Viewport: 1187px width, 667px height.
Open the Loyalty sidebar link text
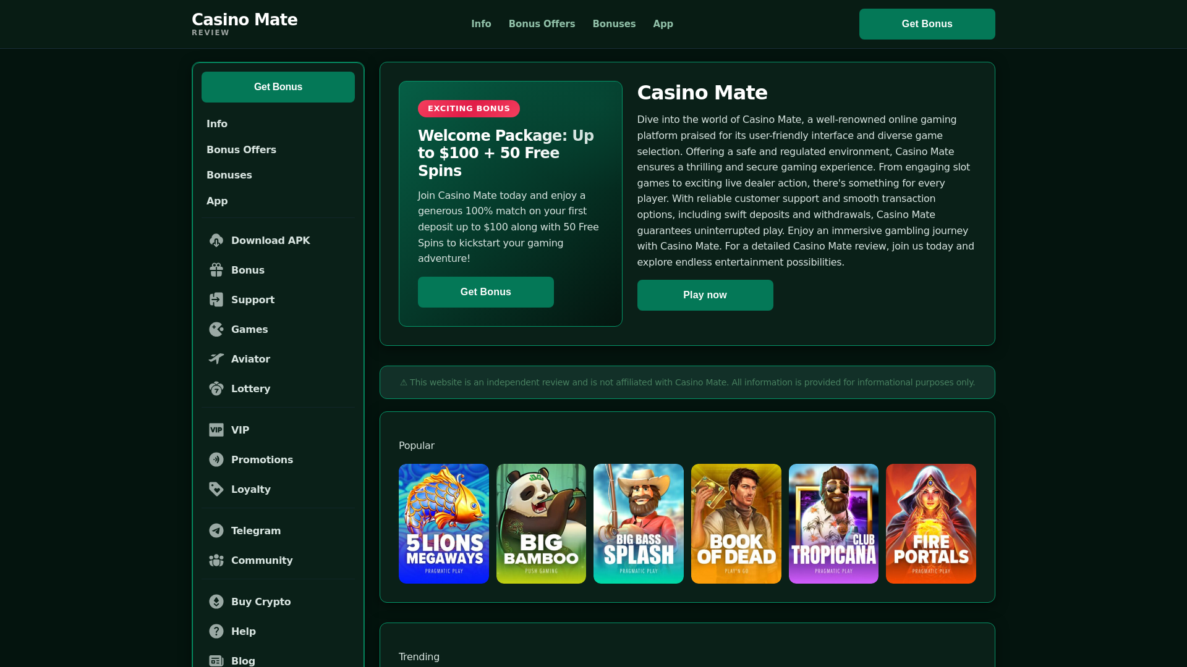[x=251, y=490]
